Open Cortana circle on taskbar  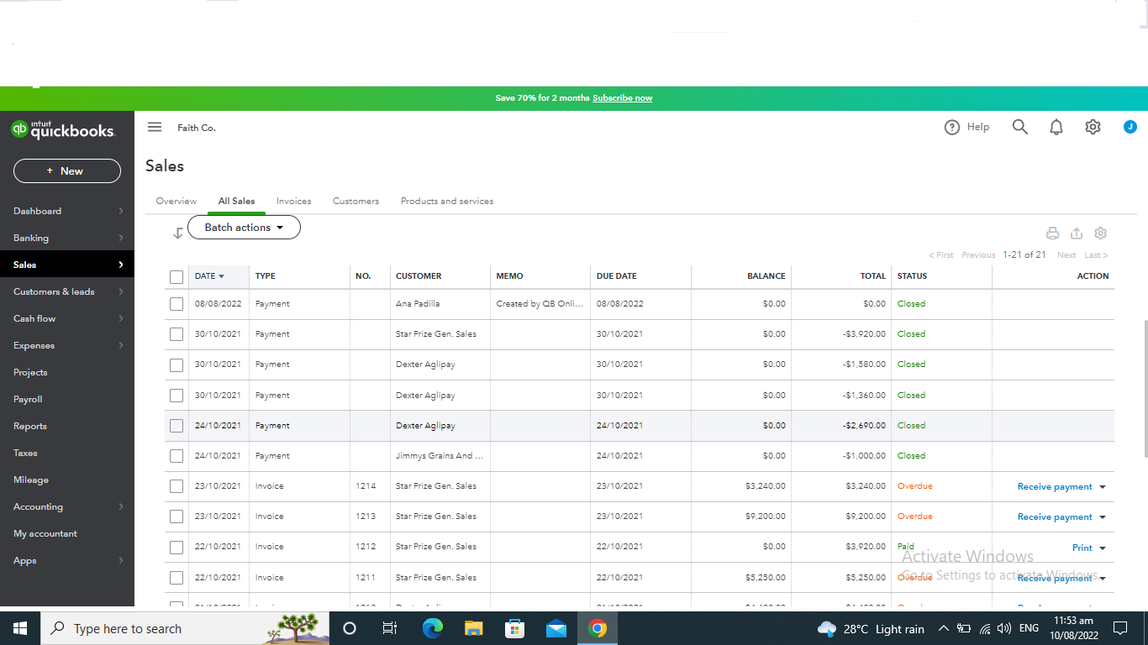pos(350,628)
